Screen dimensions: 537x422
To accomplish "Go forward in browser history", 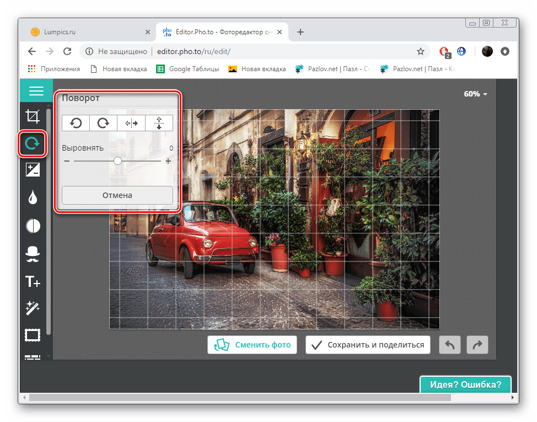I will (50, 51).
